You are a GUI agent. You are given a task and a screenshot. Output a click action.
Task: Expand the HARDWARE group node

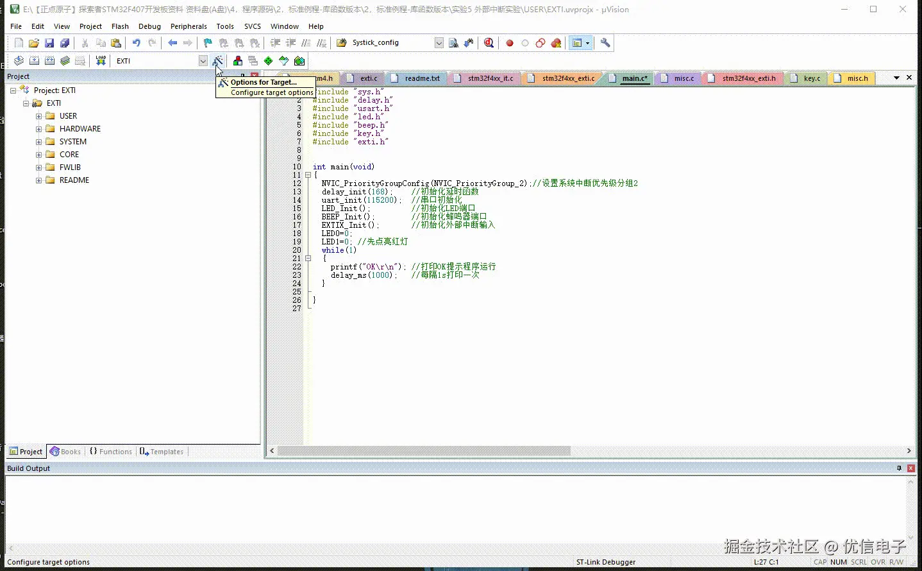[x=39, y=129]
